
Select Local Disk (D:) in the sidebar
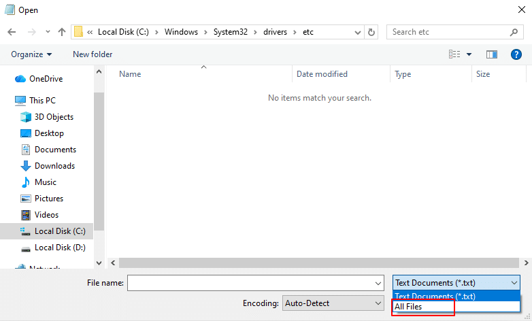59,248
